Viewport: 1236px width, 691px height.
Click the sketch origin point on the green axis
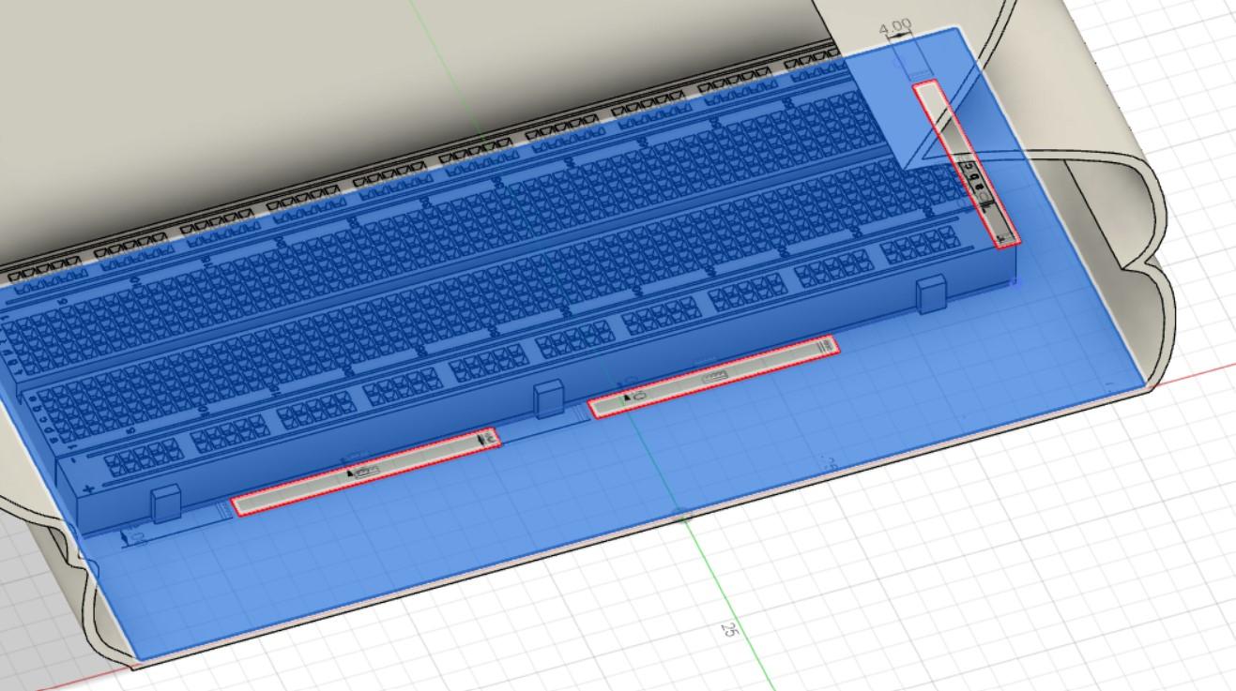click(683, 514)
